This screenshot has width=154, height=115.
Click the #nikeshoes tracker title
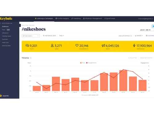pyautogui.click(x=34, y=29)
